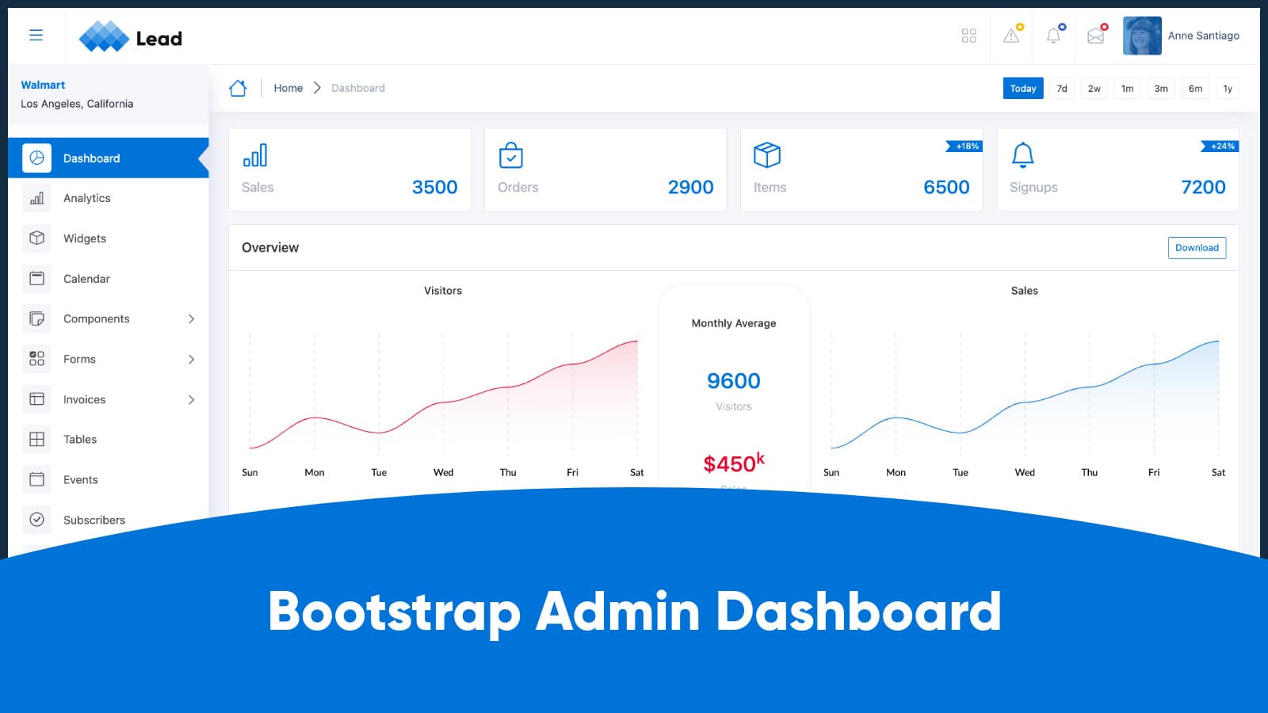Open the messages envelope icon
The image size is (1268, 713).
(1096, 35)
